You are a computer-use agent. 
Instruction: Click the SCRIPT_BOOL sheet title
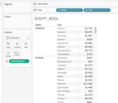pyautogui.click(x=46, y=19)
